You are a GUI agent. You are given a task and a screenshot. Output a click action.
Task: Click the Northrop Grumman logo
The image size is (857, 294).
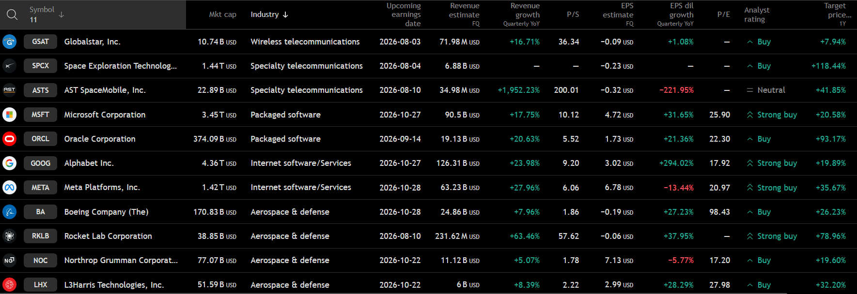[x=10, y=260]
